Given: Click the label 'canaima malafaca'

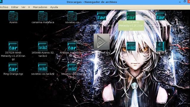Looking at the screenshot, I should click(x=43, y=22).
